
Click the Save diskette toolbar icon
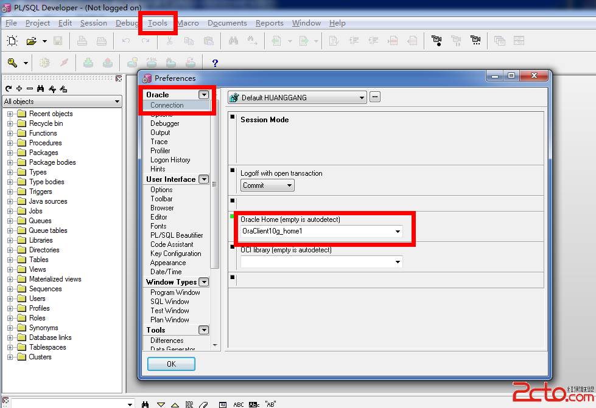point(58,41)
